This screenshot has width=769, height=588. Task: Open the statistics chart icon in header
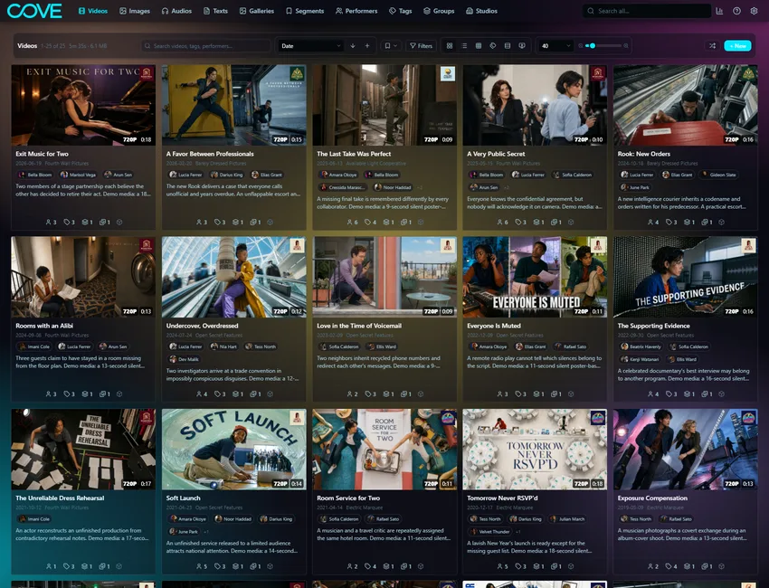coord(719,11)
